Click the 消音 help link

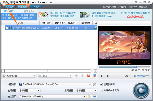click(4, 18)
